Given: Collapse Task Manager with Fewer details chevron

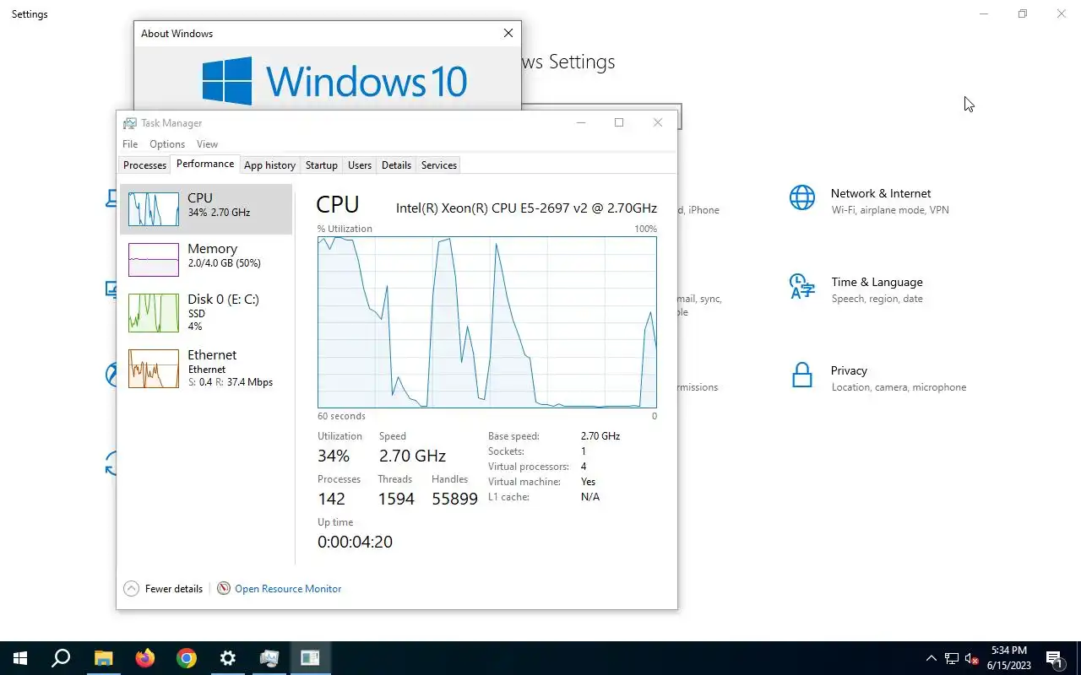Looking at the screenshot, I should (x=131, y=589).
